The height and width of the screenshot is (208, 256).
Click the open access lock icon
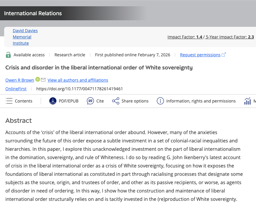[x=8, y=55]
